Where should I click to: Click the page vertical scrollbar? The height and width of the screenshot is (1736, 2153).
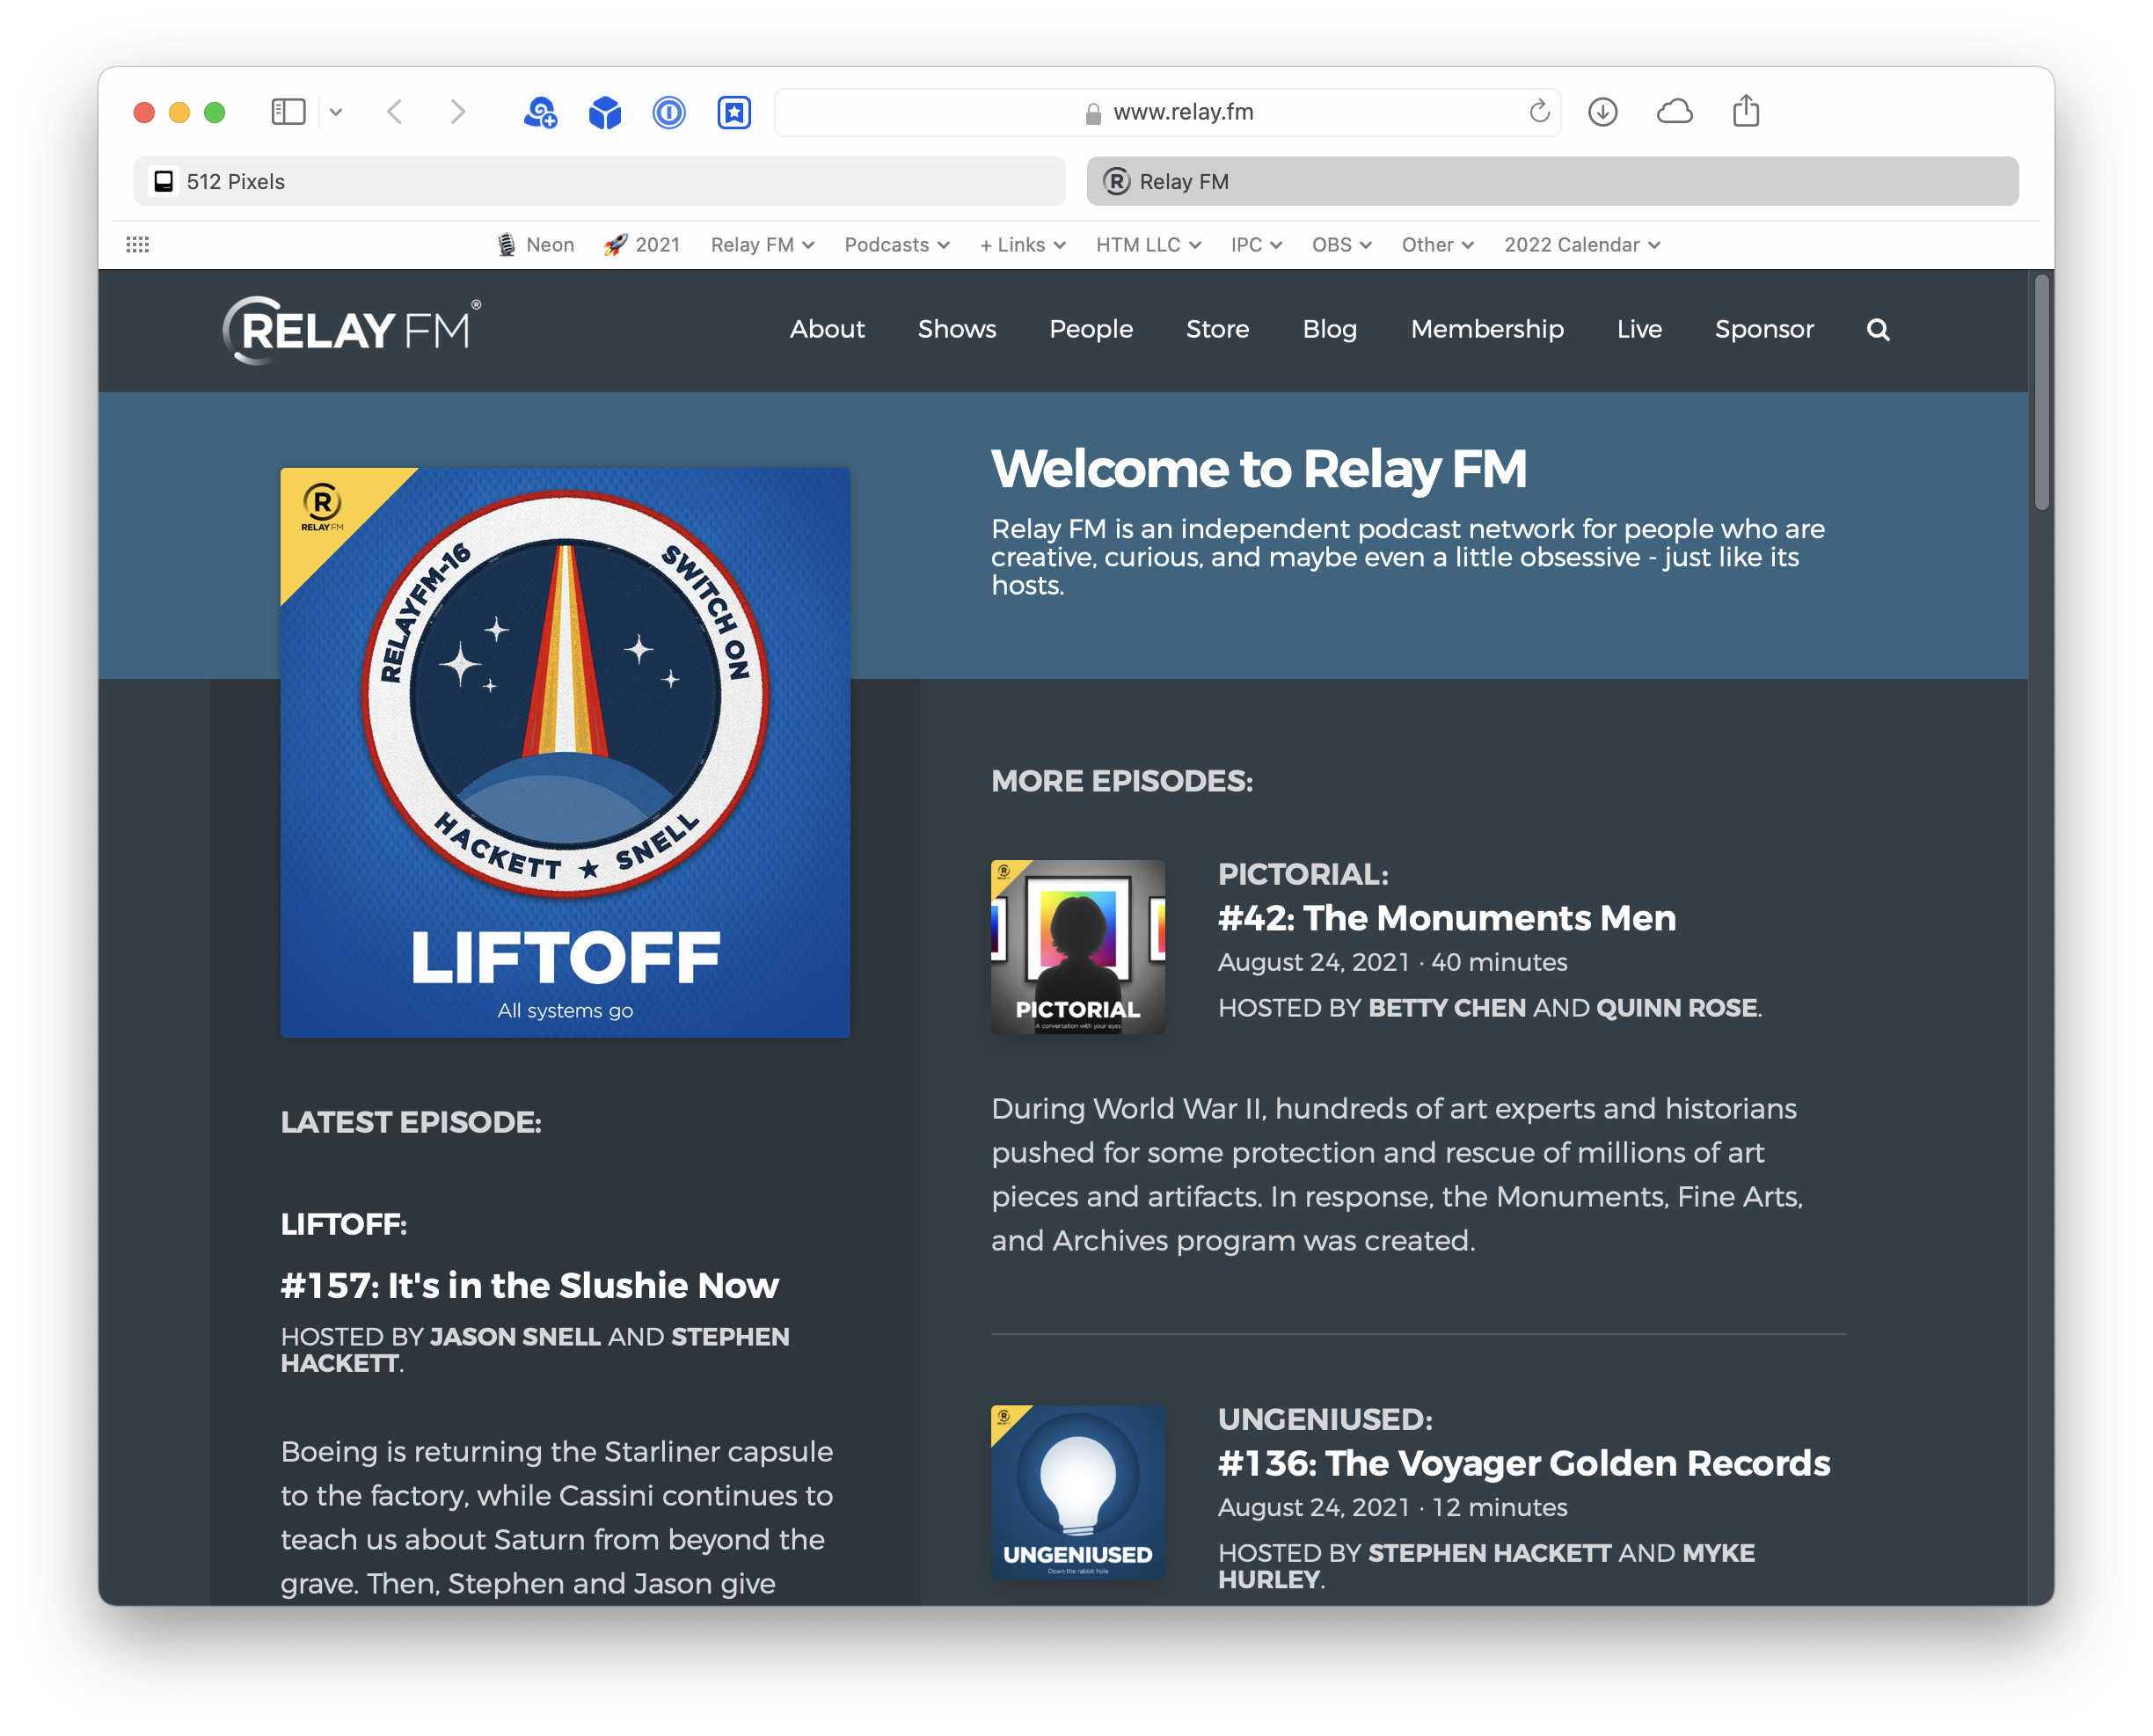pyautogui.click(x=2041, y=392)
